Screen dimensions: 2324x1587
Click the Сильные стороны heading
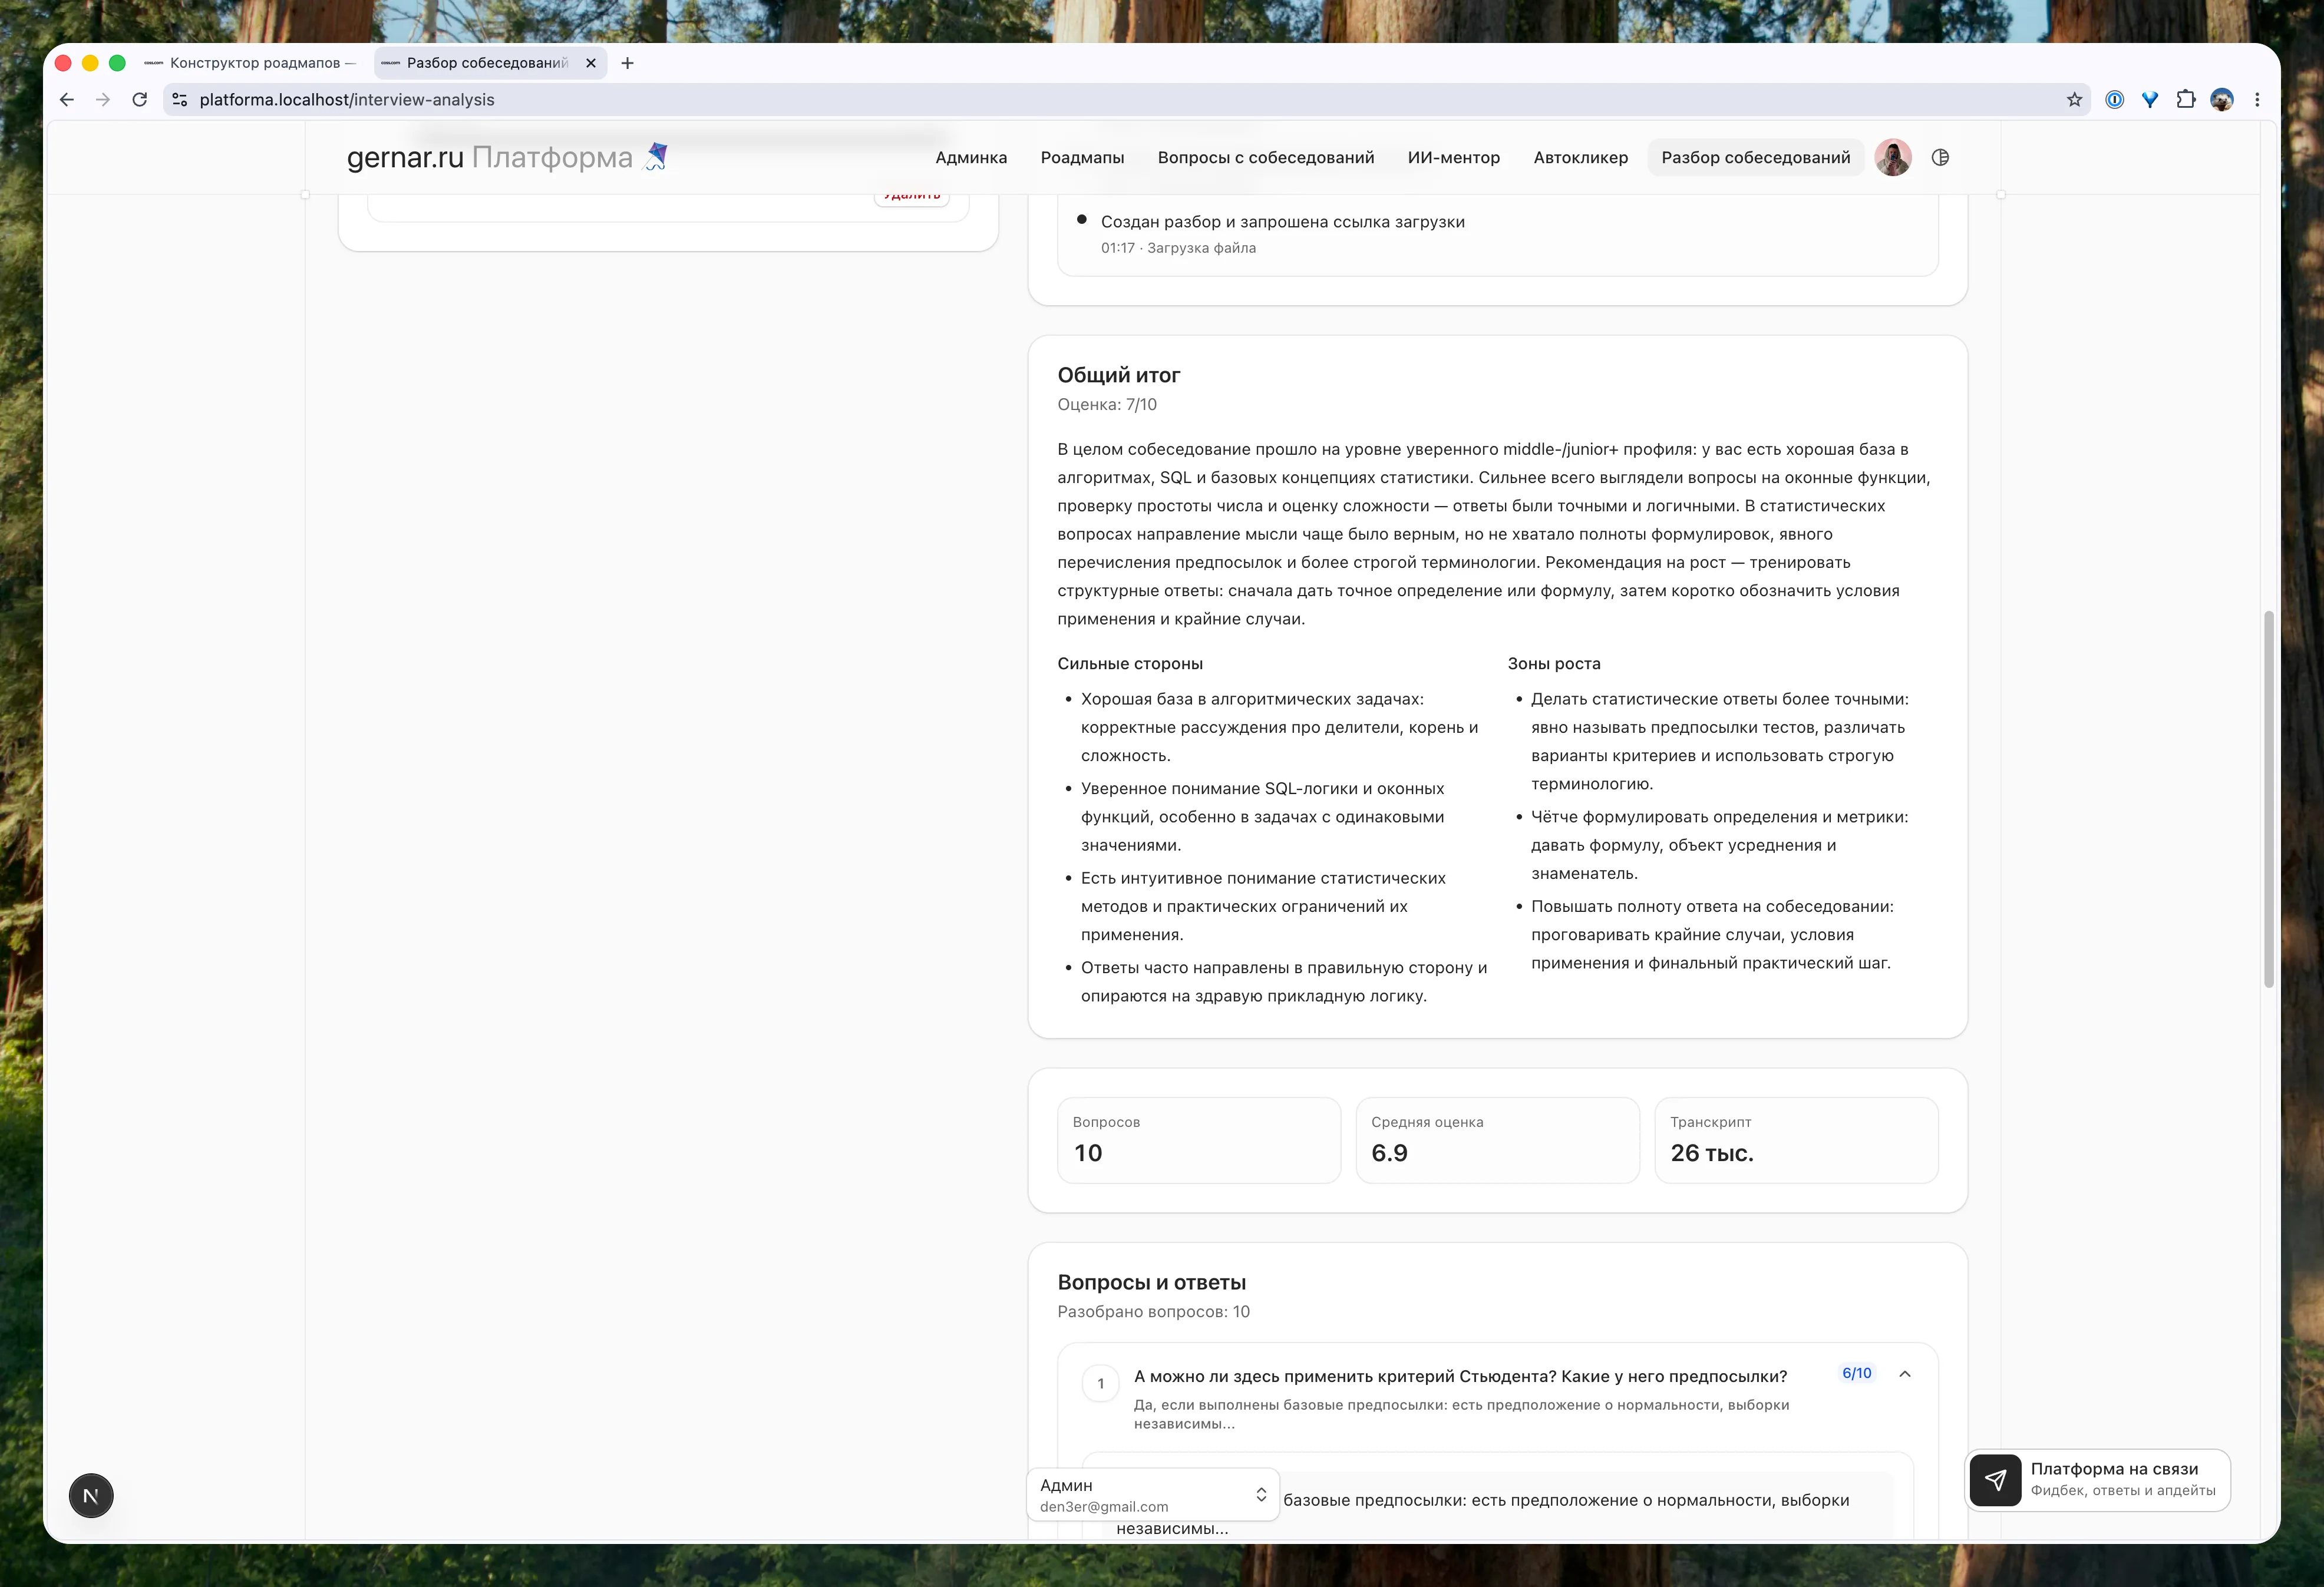pyautogui.click(x=1130, y=664)
